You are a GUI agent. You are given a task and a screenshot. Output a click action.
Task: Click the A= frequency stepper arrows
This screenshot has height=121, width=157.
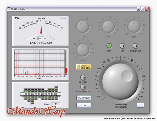click(x=37, y=38)
